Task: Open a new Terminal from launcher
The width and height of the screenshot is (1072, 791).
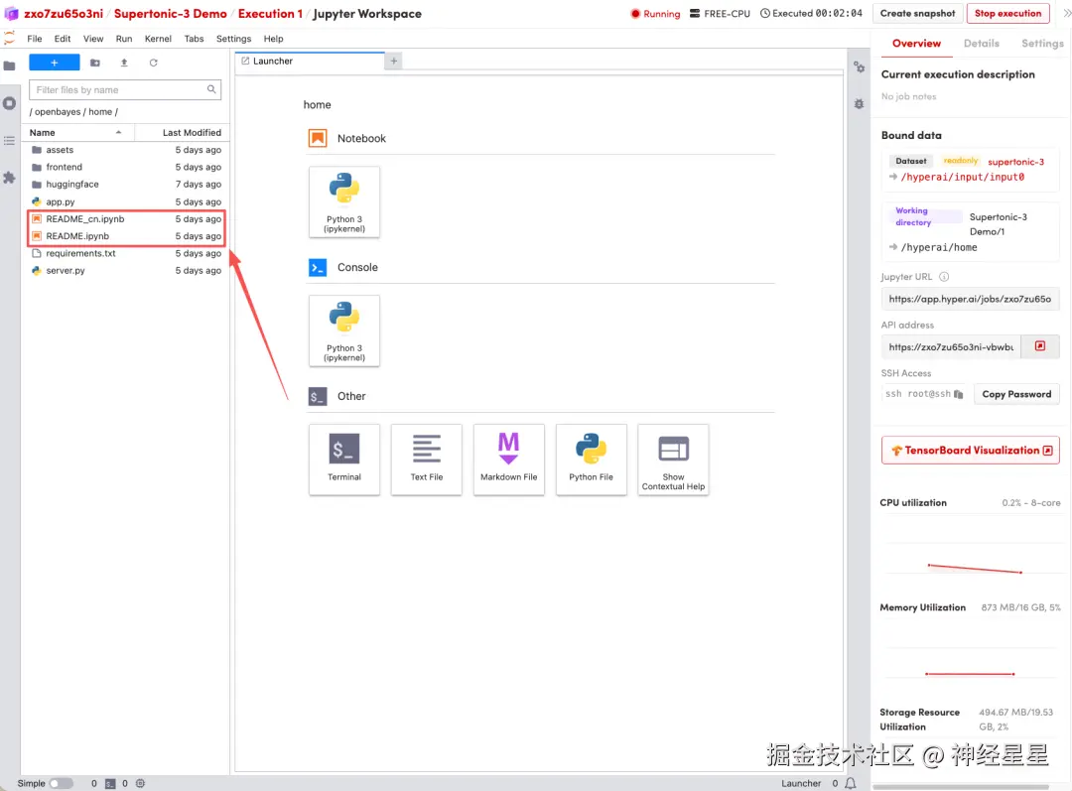Action: [343, 460]
